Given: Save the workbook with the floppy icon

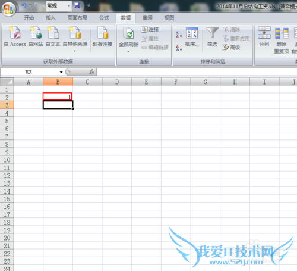Looking at the screenshot, I should coord(77,5).
